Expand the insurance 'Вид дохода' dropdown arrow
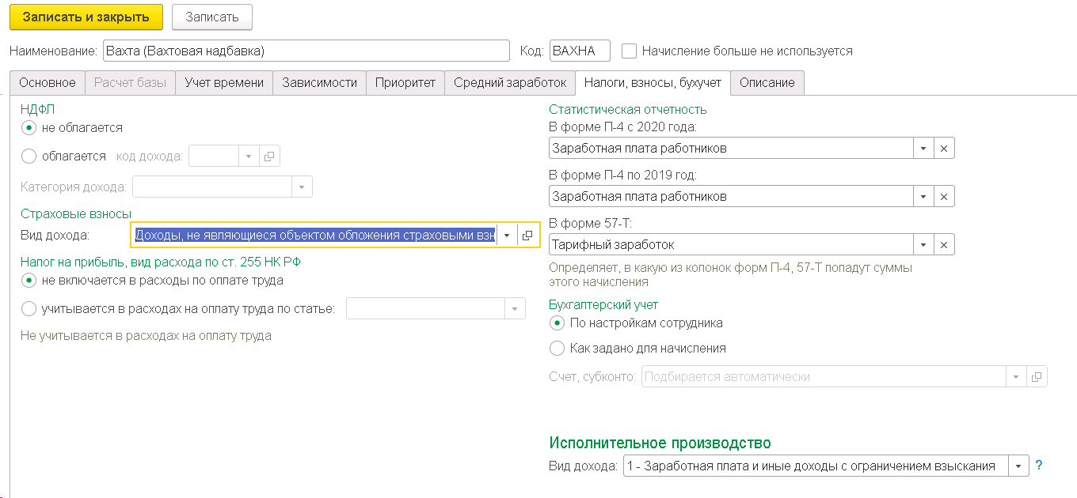 (x=507, y=236)
